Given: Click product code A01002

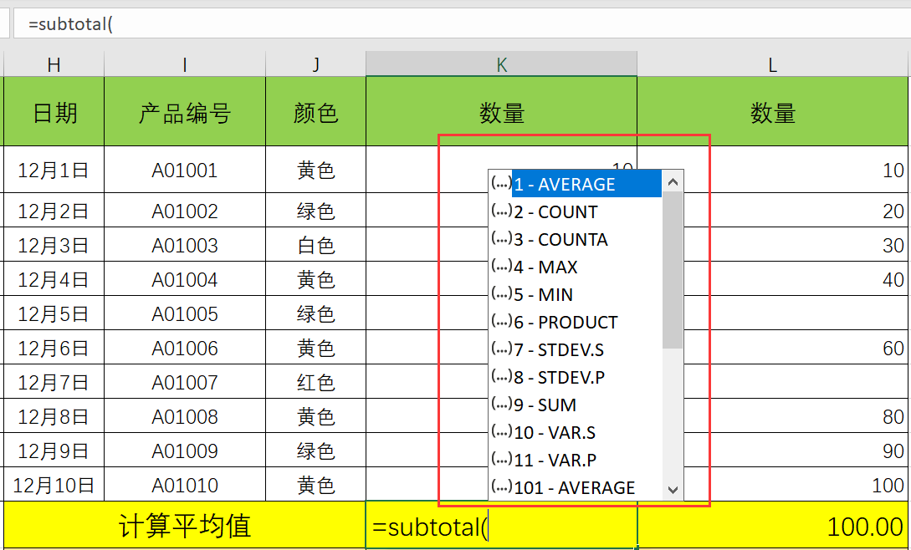Looking at the screenshot, I should 185,211.
